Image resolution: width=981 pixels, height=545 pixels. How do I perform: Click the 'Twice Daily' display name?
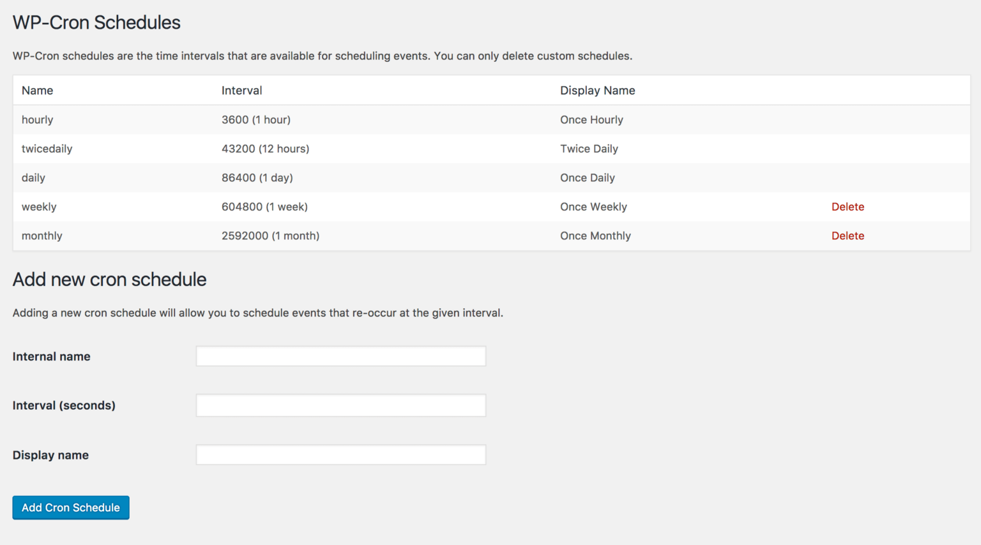click(589, 149)
